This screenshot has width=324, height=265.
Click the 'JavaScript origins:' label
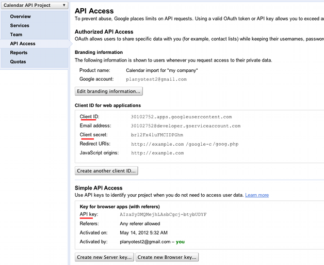[x=99, y=153]
